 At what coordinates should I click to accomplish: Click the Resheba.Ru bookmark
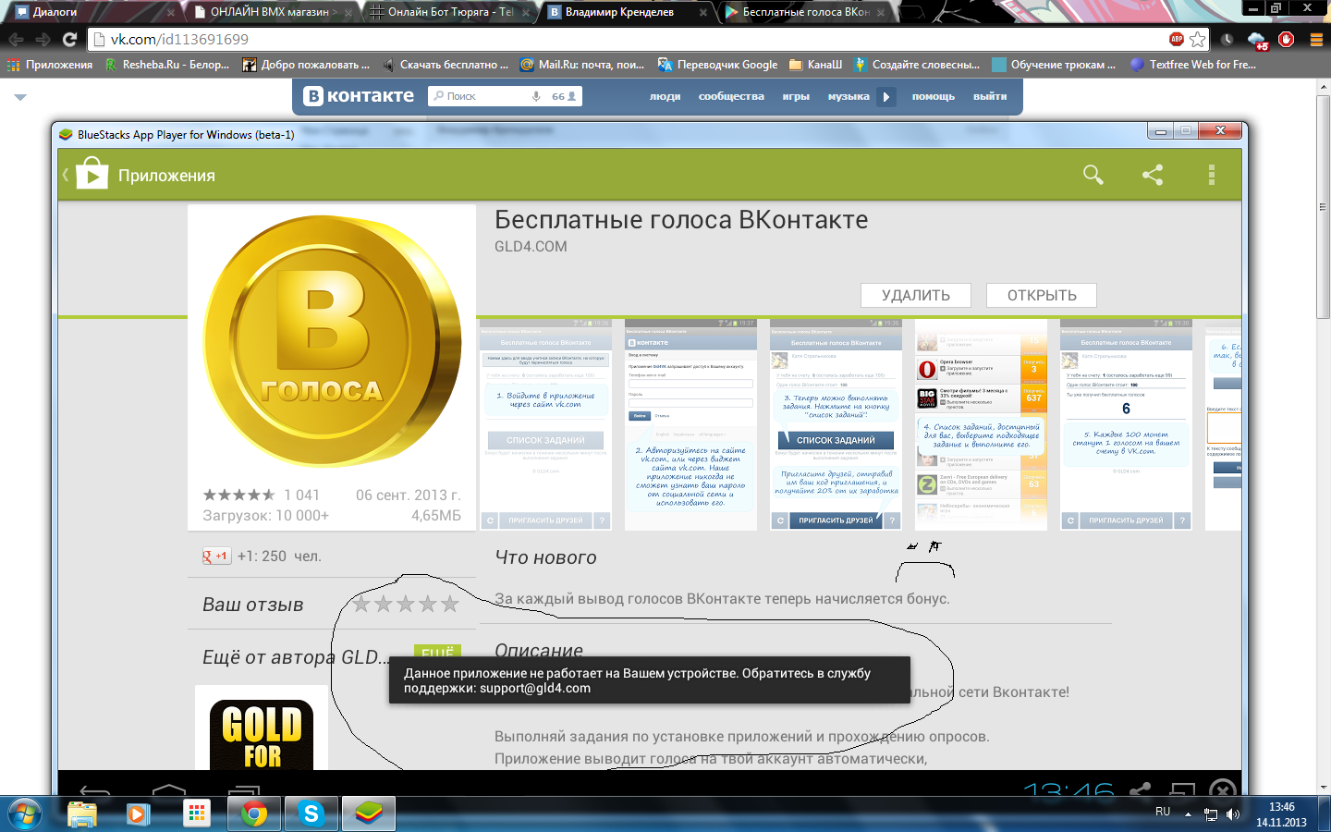(167, 65)
